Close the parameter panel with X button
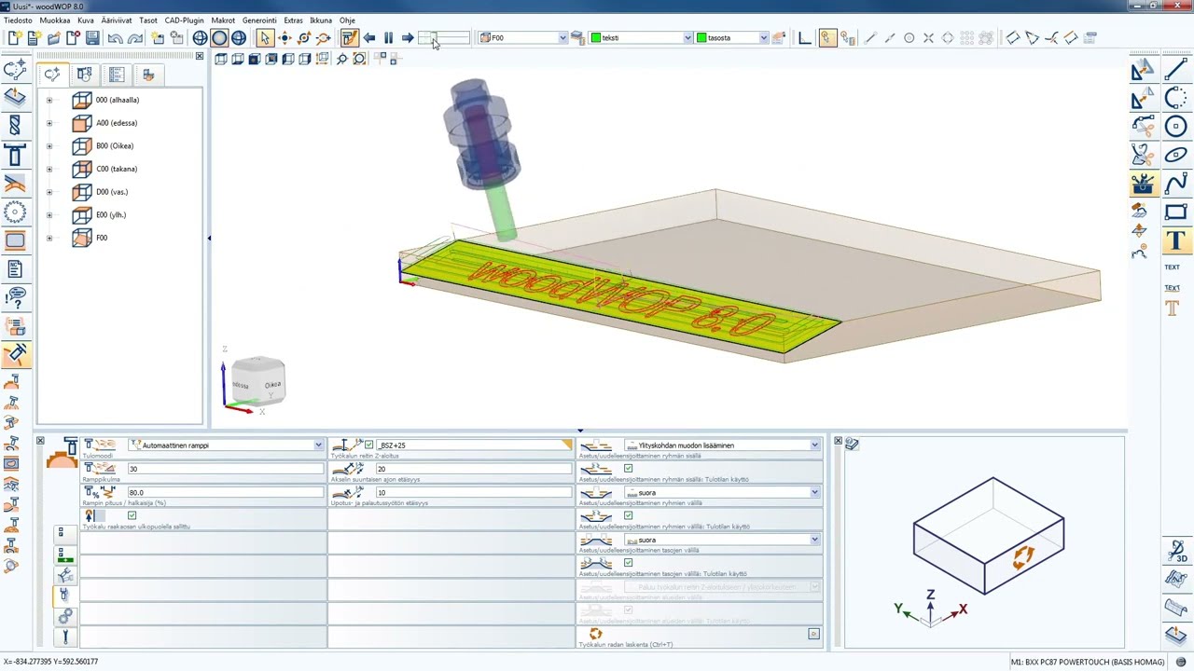 40,441
